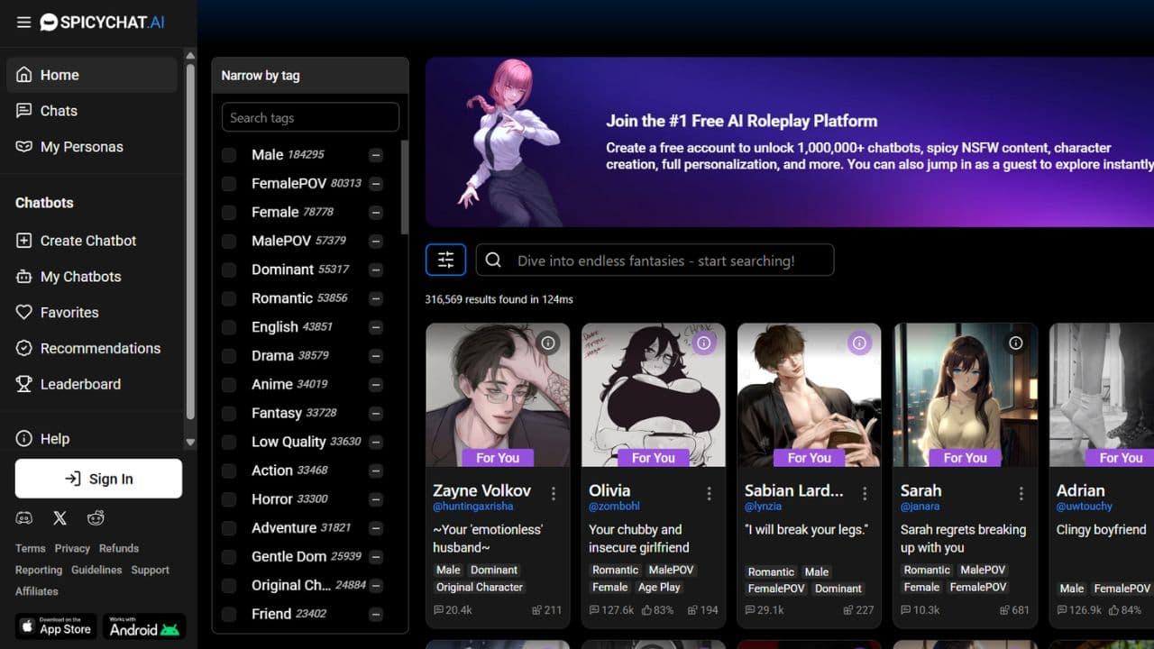Open the Reddit social icon
Image resolution: width=1154 pixels, height=649 pixels.
96,517
